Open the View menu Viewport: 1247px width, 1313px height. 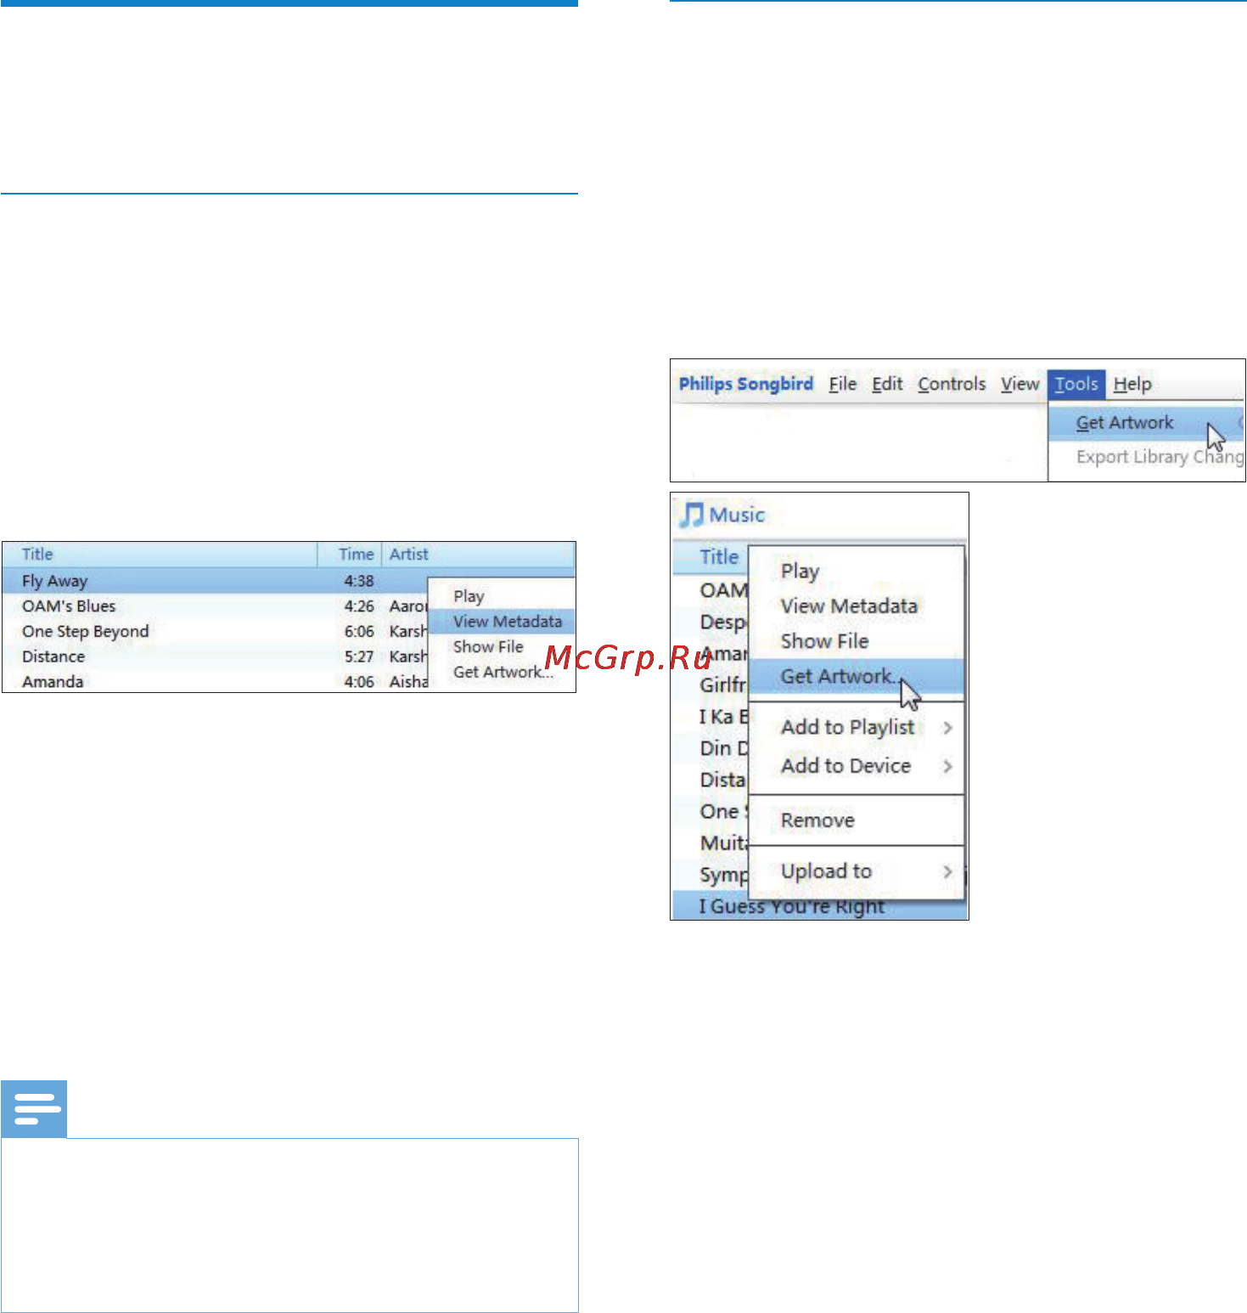tap(1020, 385)
